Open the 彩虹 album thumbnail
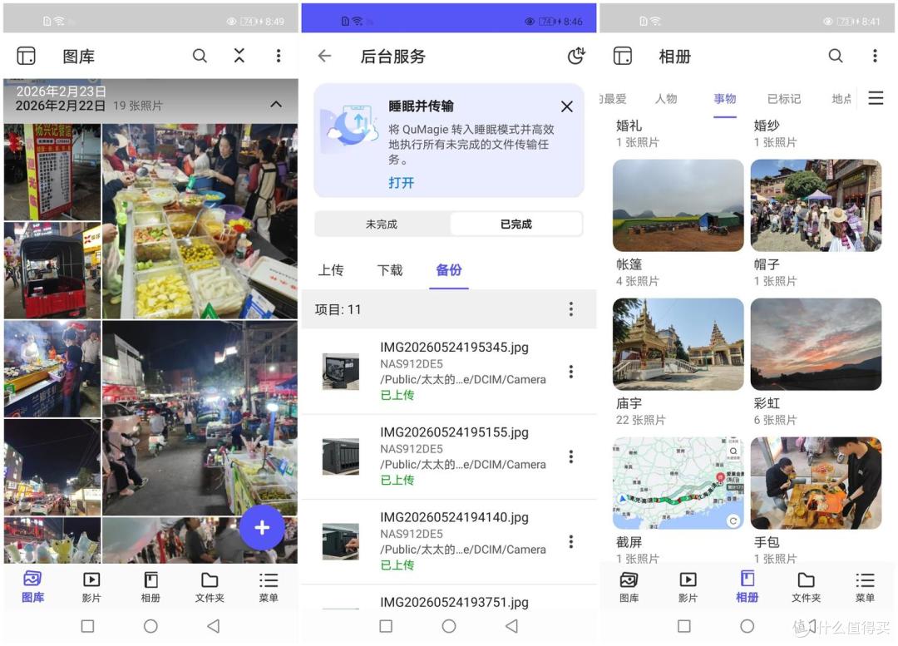 pos(817,344)
